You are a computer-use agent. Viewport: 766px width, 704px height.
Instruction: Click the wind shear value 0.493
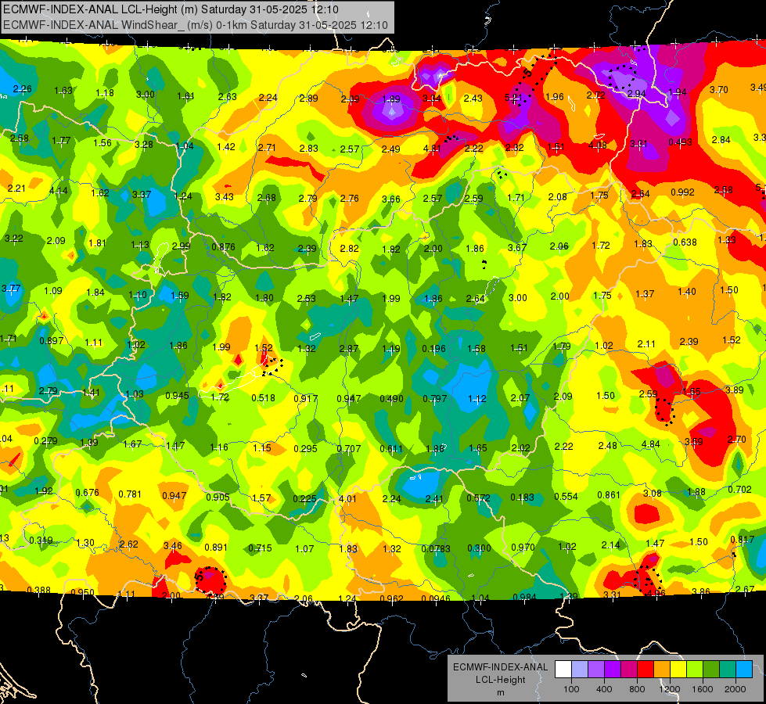pos(680,142)
